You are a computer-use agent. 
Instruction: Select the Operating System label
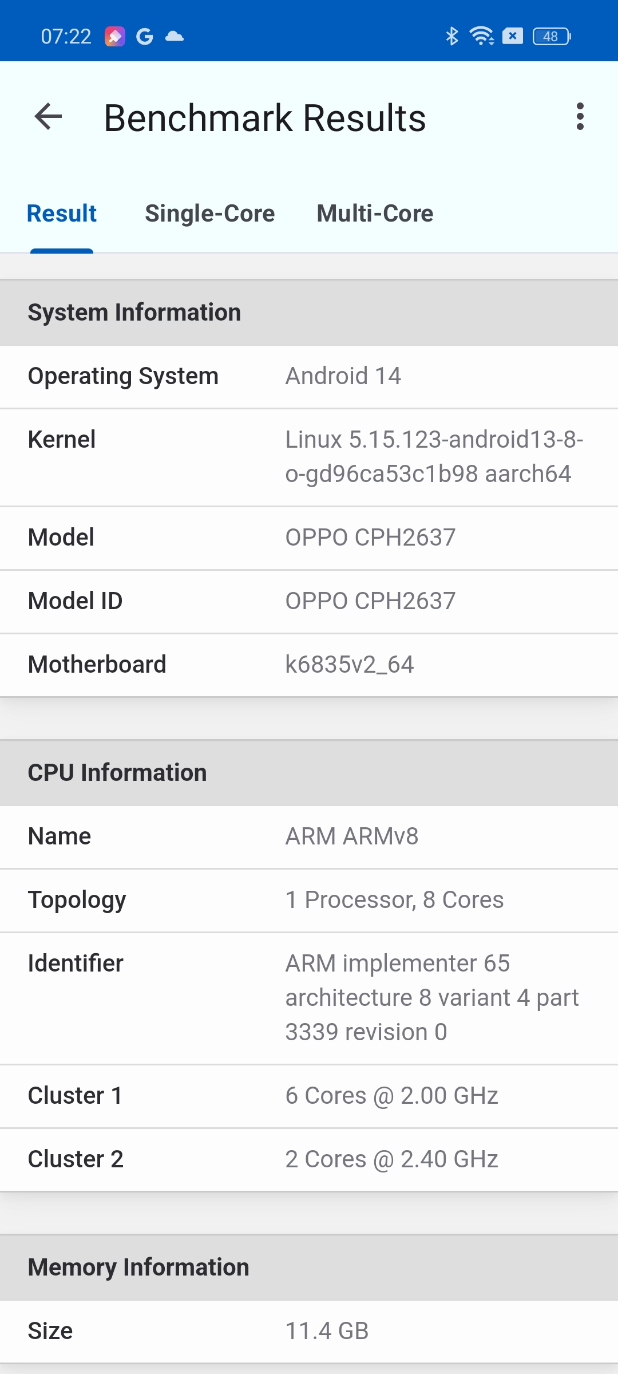[123, 377]
